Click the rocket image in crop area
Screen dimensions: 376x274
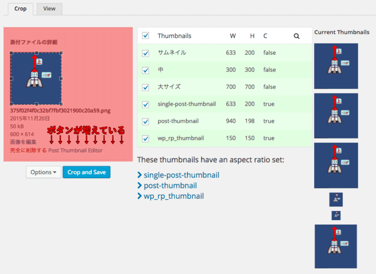[36, 78]
